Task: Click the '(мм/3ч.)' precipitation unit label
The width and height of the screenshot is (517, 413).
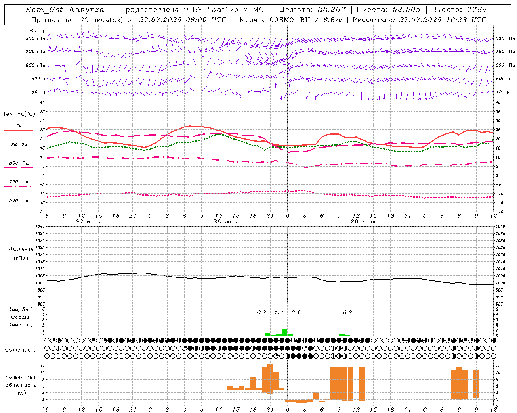Action: click(21, 309)
